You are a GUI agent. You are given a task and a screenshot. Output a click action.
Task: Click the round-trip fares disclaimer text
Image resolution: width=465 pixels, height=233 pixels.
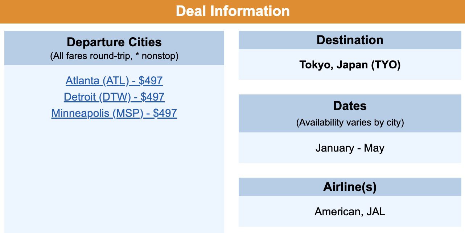click(114, 56)
